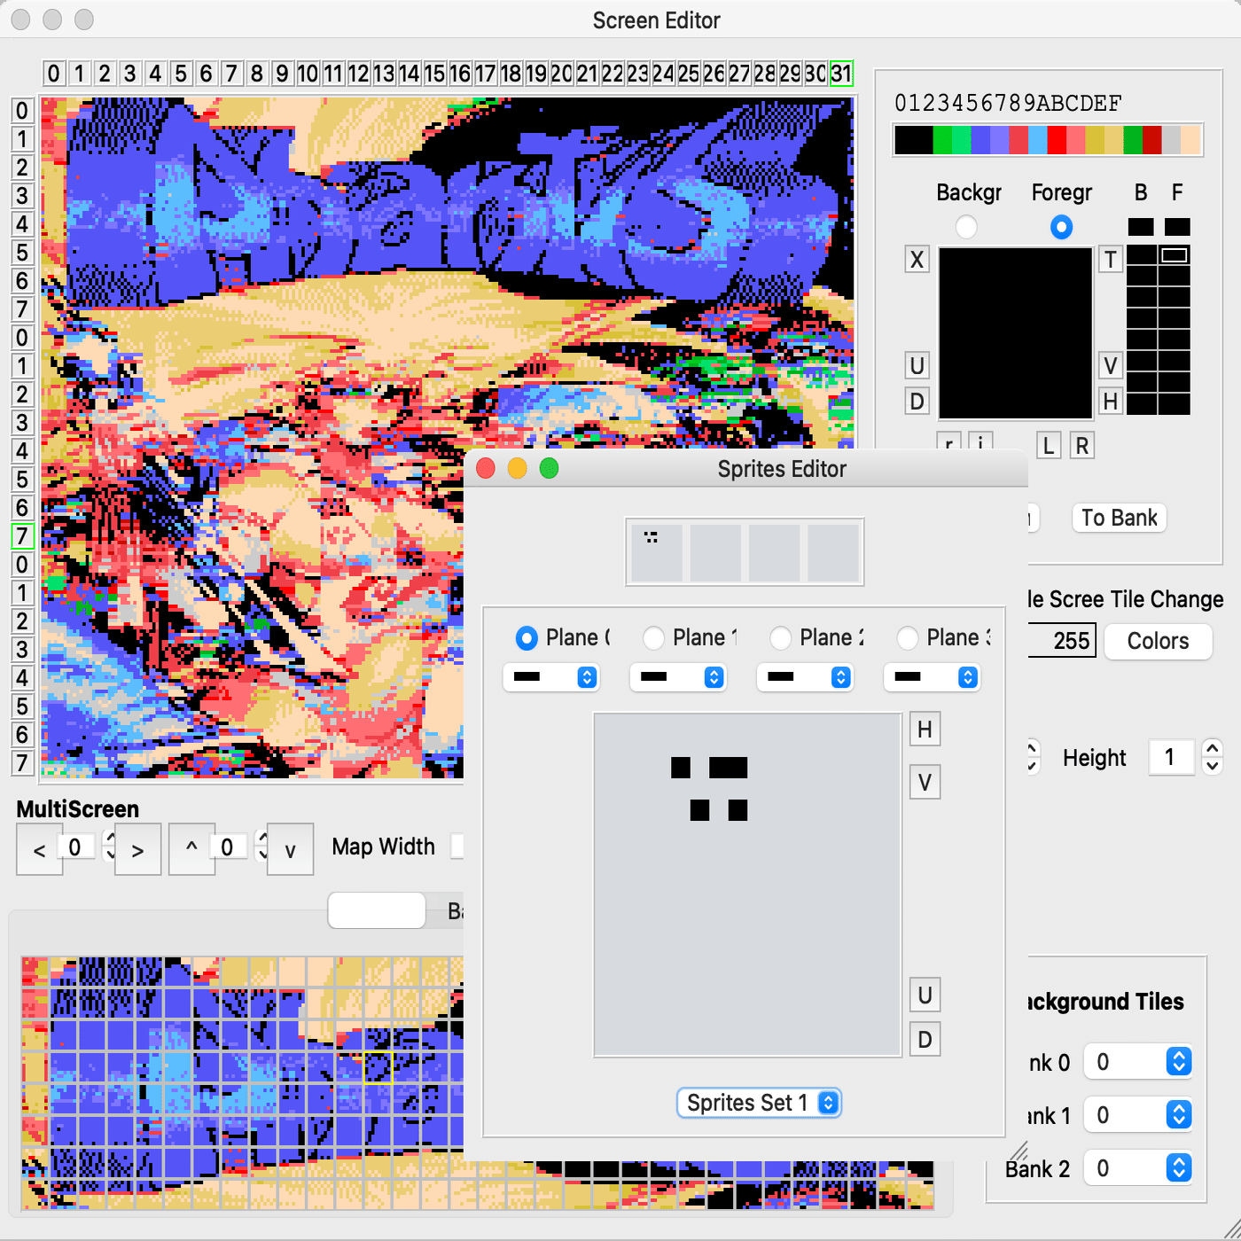Screen dimensions: 1241x1241
Task: Shift the tile down with the D button
Action: coord(917,401)
